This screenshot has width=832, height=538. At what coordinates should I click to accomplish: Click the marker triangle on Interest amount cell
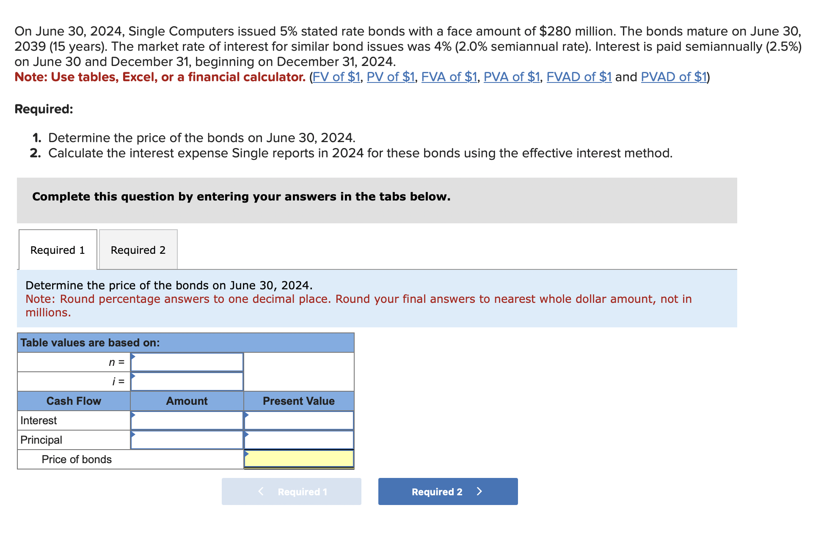134,415
